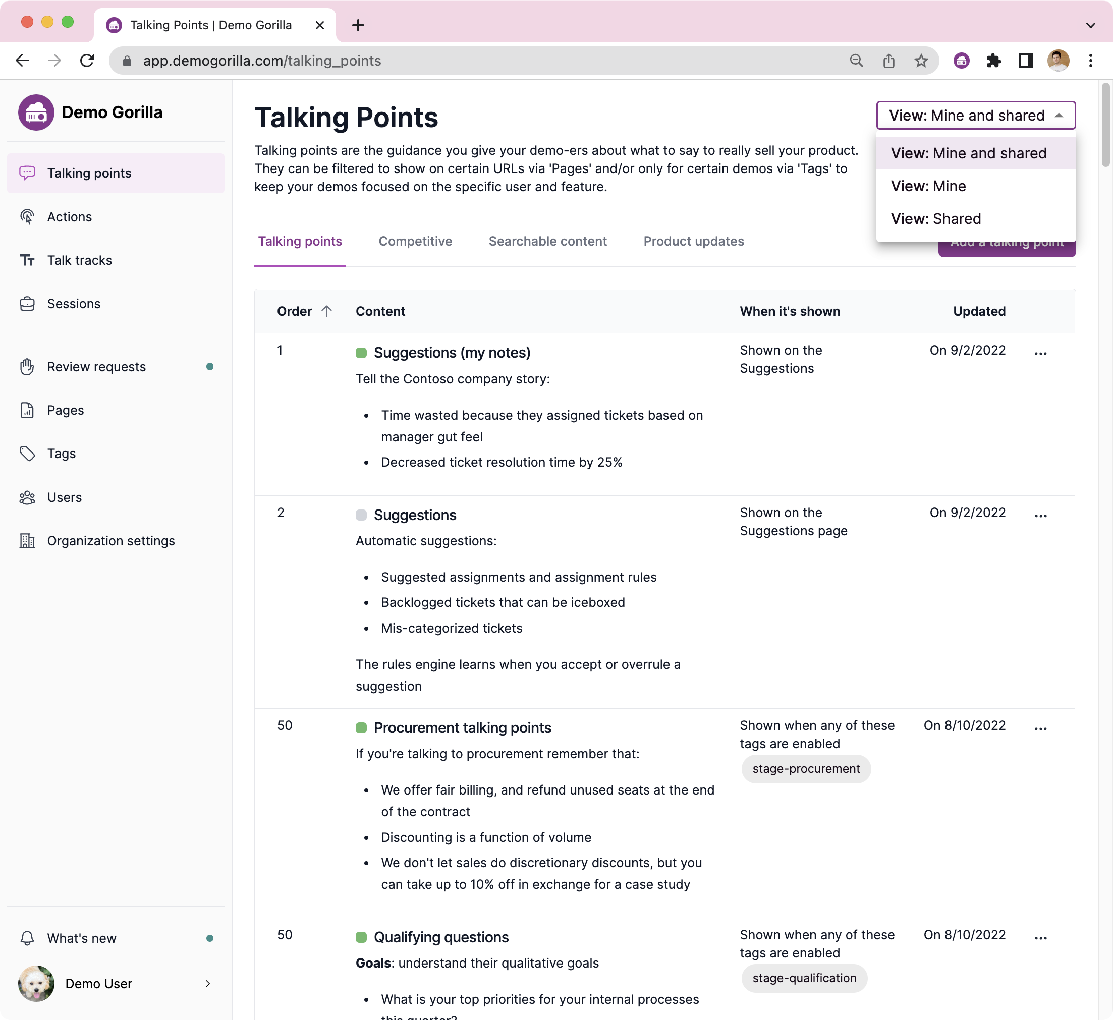Open the Pages section icon
This screenshot has width=1113, height=1020.
click(28, 410)
